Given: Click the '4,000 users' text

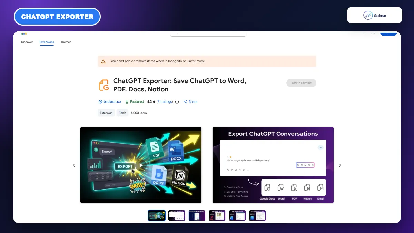Looking at the screenshot, I should [139, 113].
